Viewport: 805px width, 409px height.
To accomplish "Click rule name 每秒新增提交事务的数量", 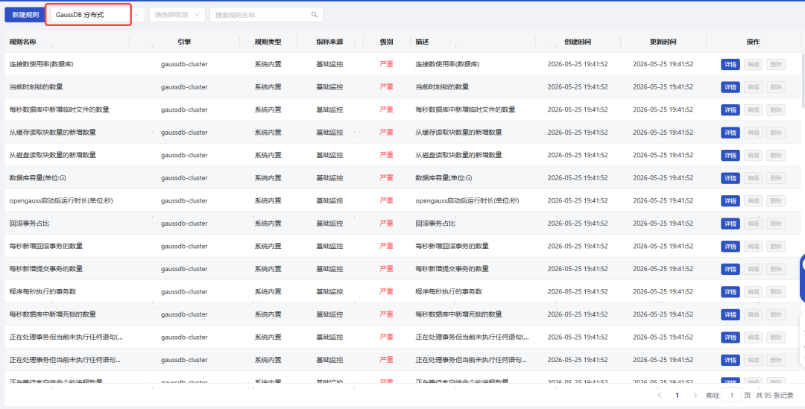I will coord(45,269).
